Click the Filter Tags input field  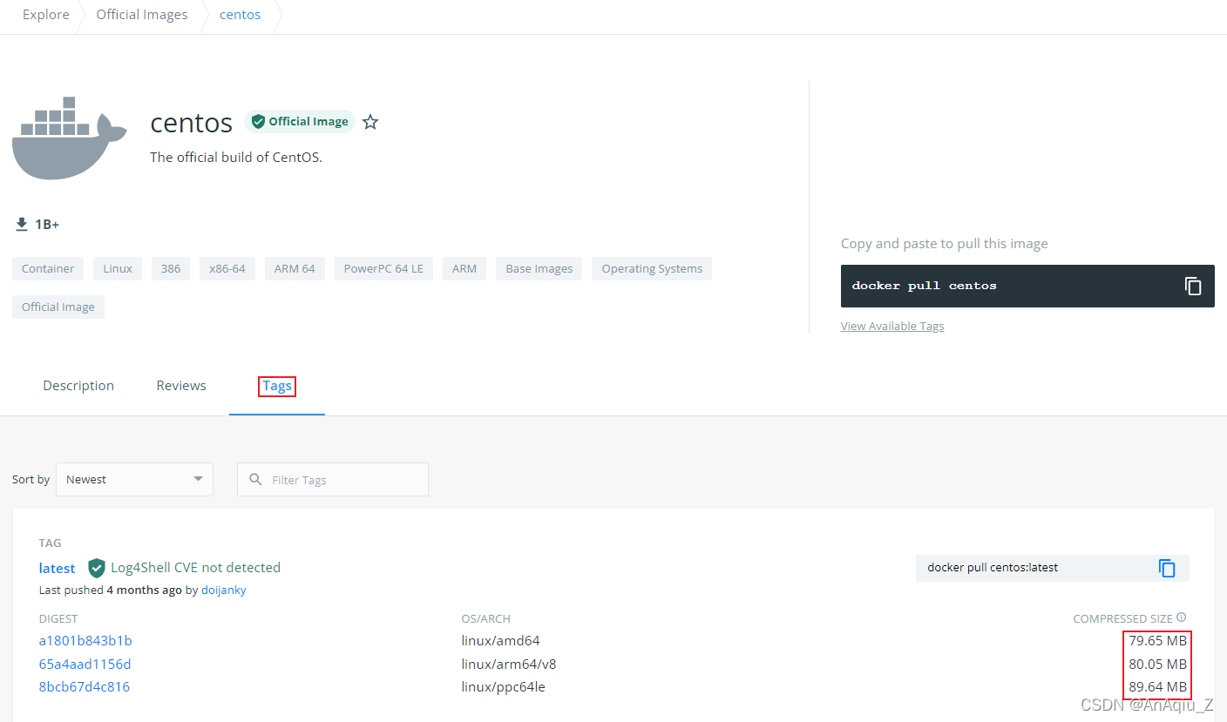333,480
